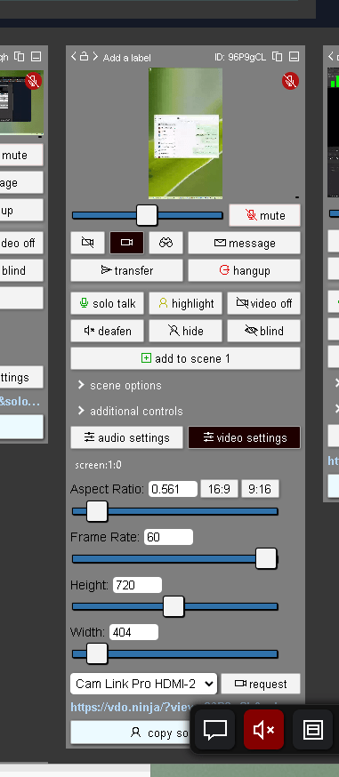This screenshot has height=777, width=339.
Task: Click the lock icon beside Add a label
Action: point(85,57)
